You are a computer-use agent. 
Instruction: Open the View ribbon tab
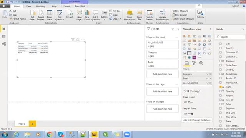28,6
